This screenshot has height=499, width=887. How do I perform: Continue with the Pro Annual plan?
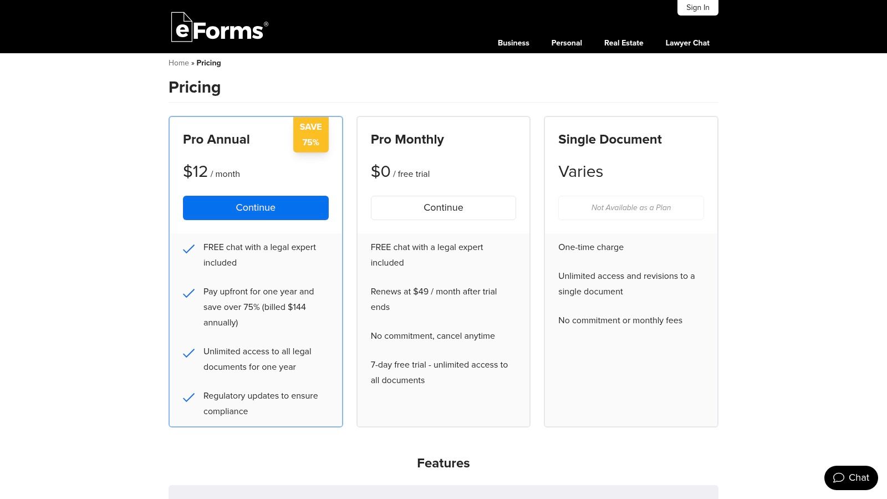point(256,208)
